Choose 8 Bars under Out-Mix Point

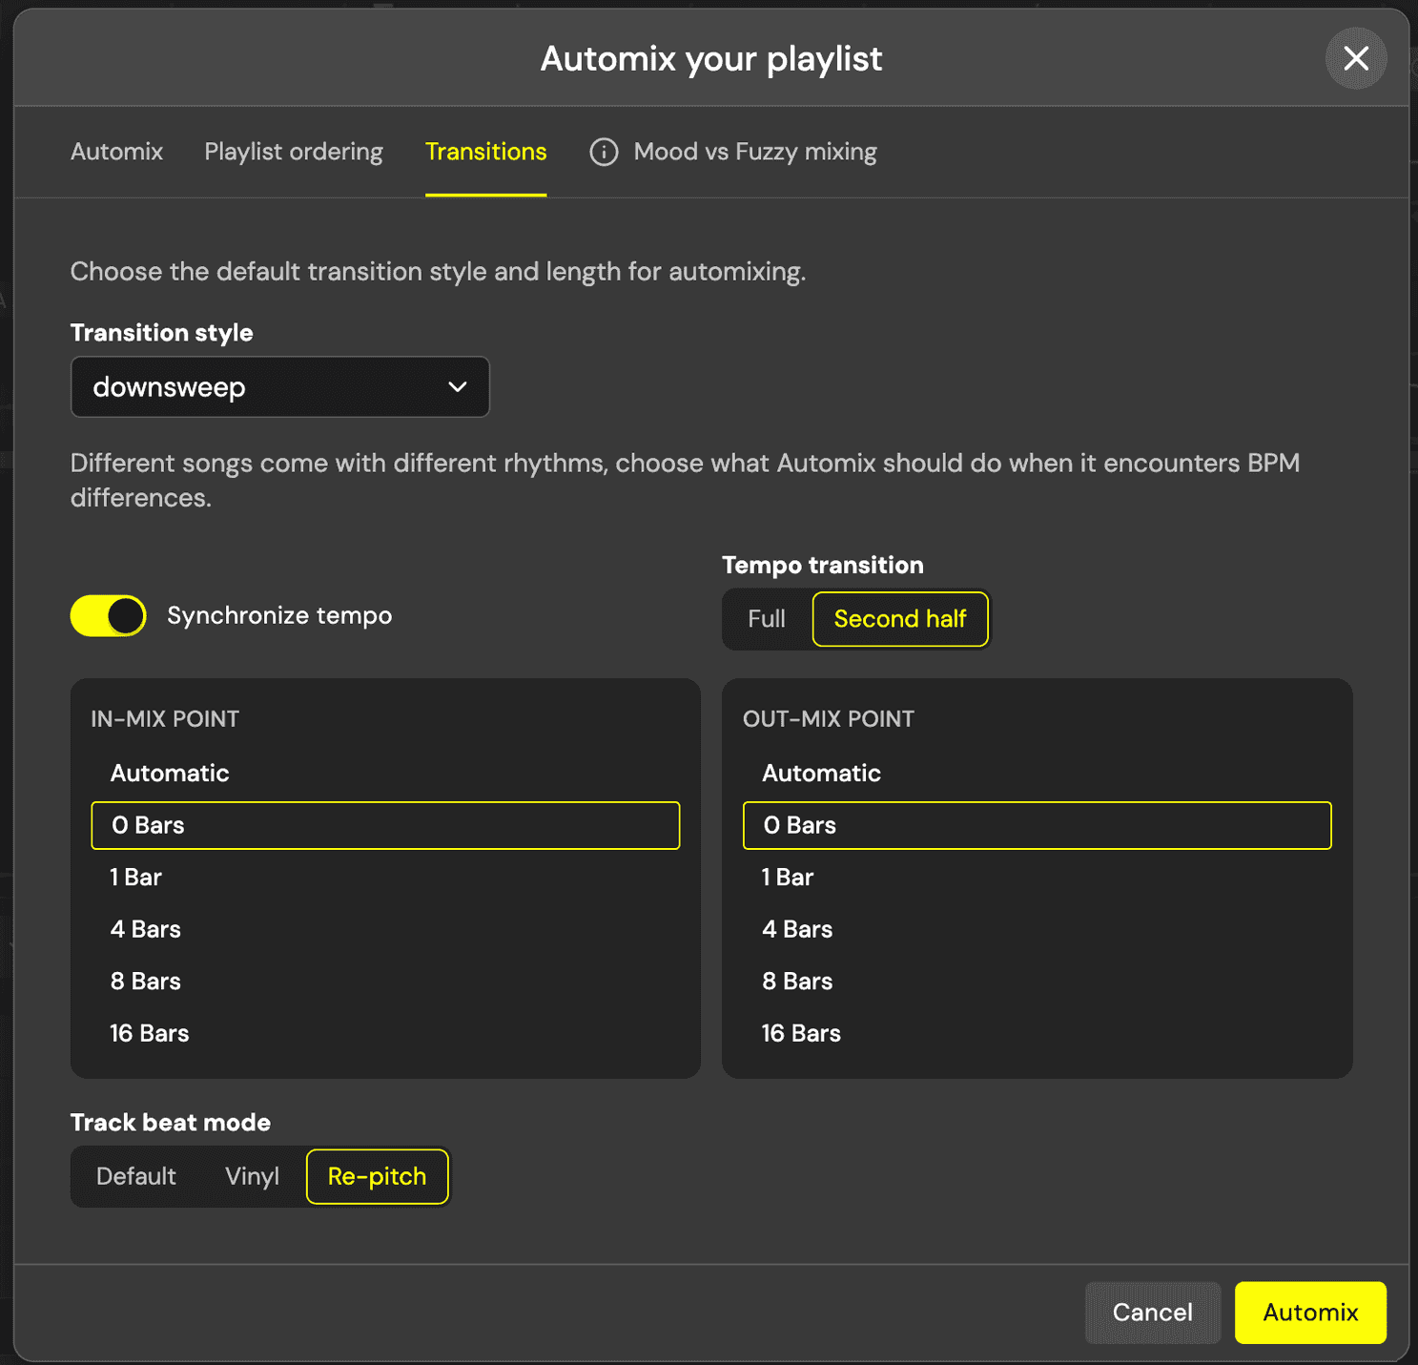[797, 981]
